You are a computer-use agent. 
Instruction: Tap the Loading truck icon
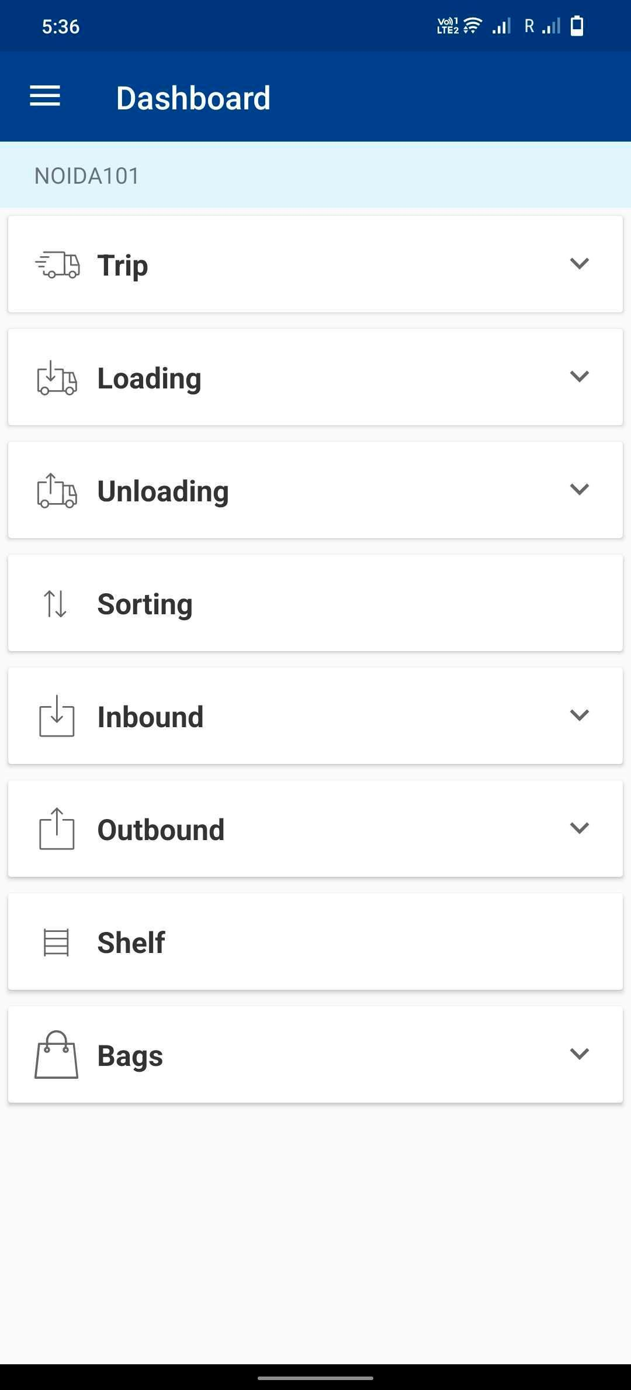pyautogui.click(x=57, y=378)
